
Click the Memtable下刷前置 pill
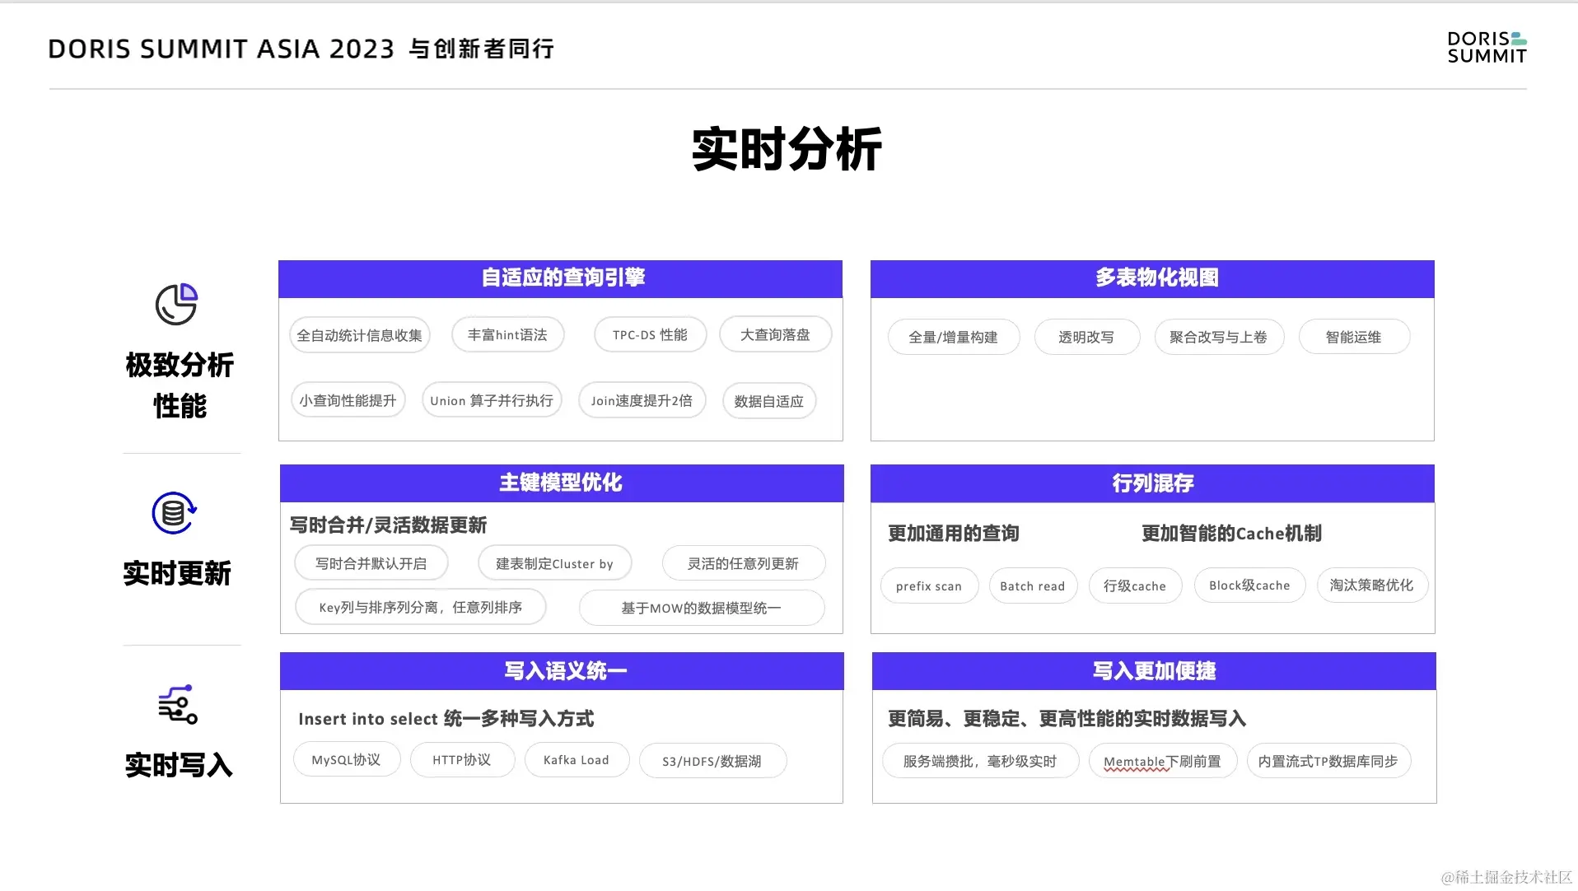(1163, 761)
